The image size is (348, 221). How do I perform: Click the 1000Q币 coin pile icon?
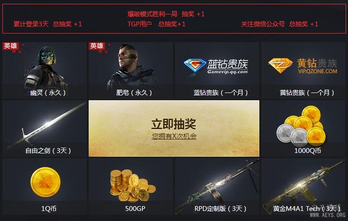[301, 126]
